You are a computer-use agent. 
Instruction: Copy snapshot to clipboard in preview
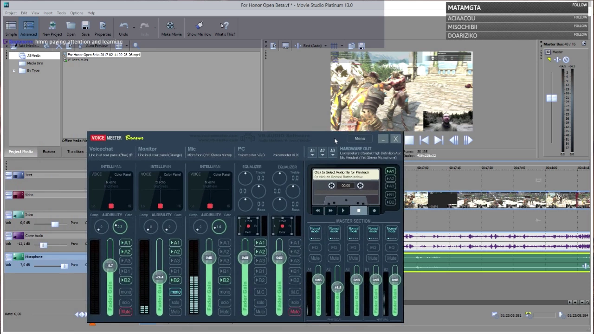[x=351, y=45]
